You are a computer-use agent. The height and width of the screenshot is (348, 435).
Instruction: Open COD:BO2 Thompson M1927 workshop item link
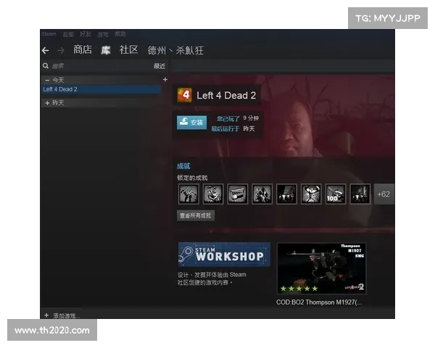[319, 302]
